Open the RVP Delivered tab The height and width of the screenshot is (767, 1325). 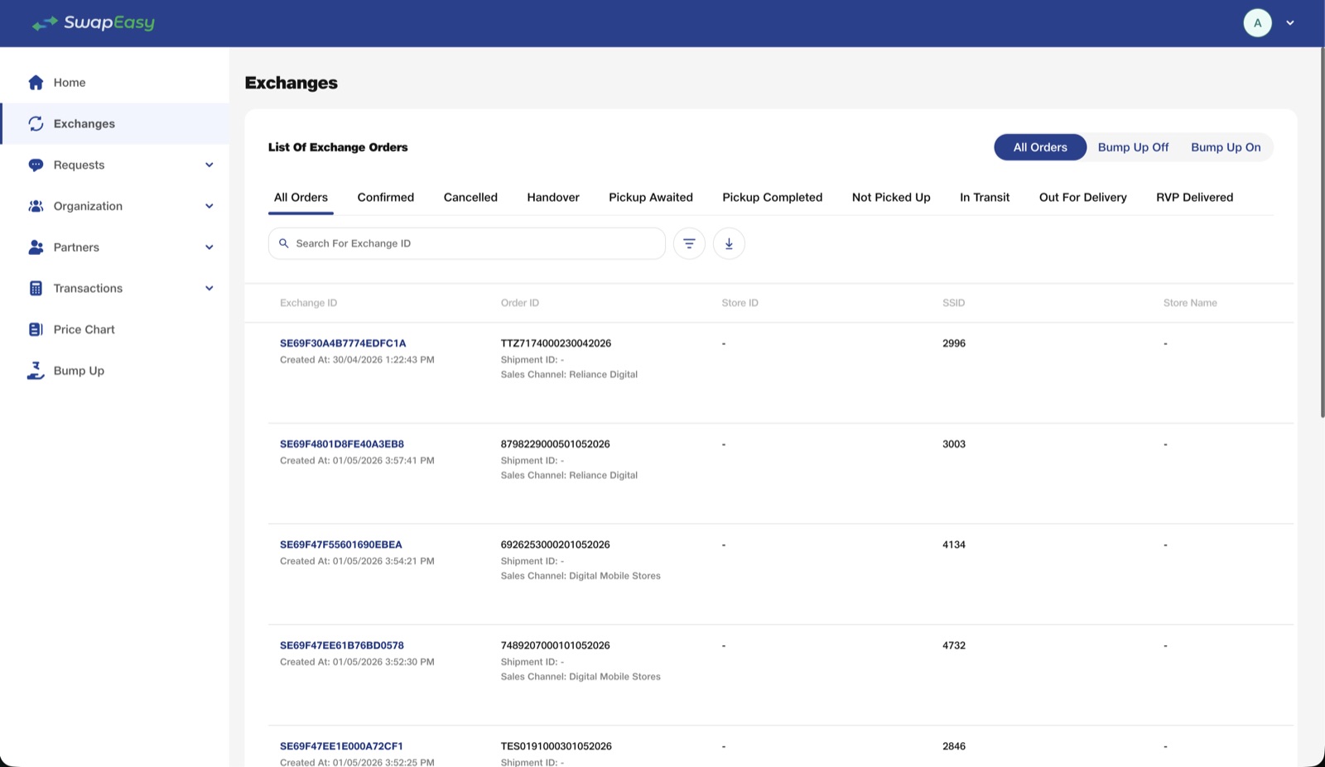tap(1195, 197)
